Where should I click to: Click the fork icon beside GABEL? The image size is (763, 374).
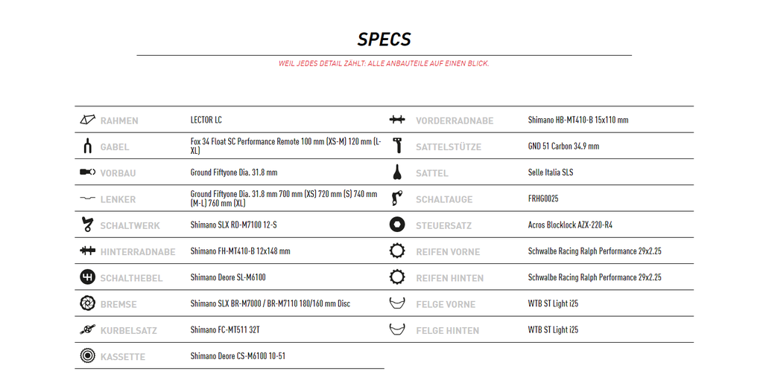(x=88, y=146)
